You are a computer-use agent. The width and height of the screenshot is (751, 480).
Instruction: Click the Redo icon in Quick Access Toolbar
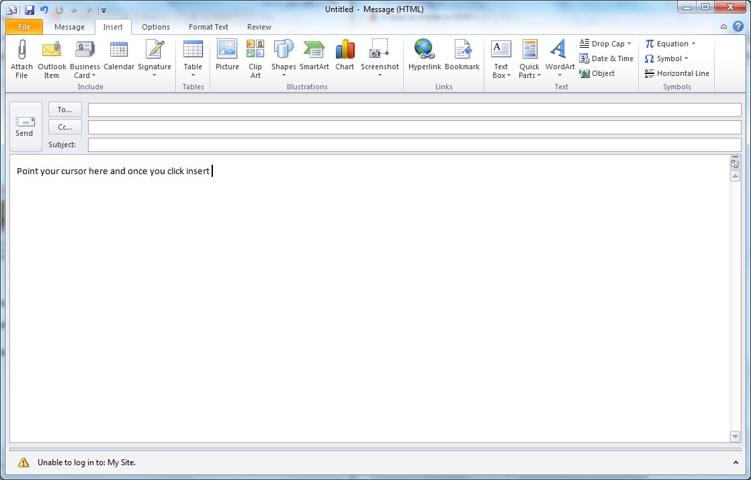tap(59, 9)
